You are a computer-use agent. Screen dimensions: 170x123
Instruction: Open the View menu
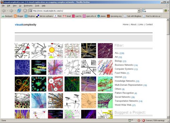coord(15,6)
